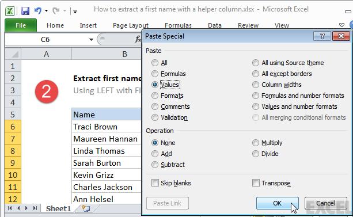
Task: Save the workbook with the floppy icon
Action: 25,11
